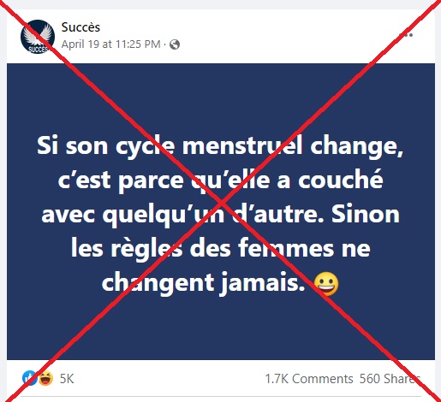This screenshot has height=402, width=441.
Task: Click the grinning emoji in the post
Action: 326,284
